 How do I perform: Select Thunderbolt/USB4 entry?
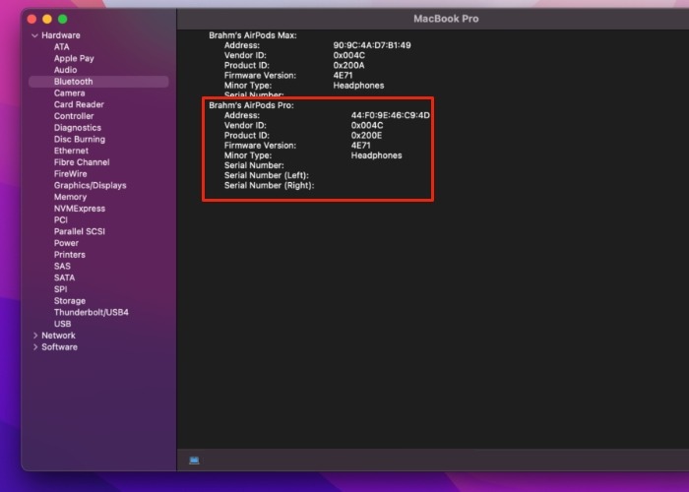point(91,312)
